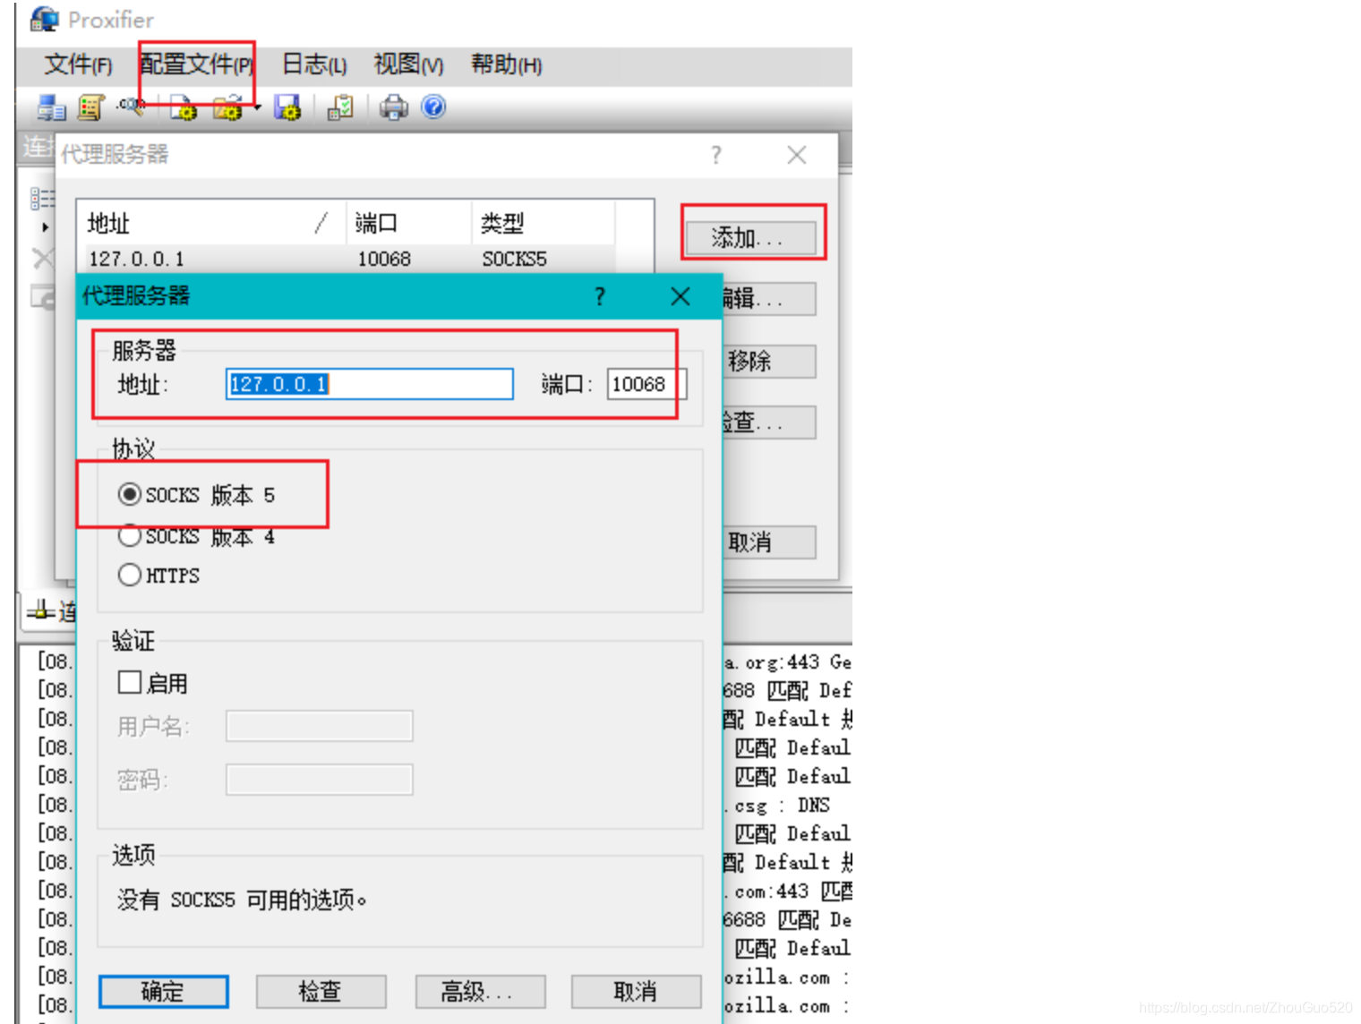Click the 地址 input field with 127.0.0.1
Screen dimensions: 1361x1024
(370, 385)
